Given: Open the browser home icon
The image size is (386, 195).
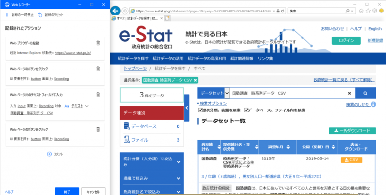Looking at the screenshot, I should [361, 11].
